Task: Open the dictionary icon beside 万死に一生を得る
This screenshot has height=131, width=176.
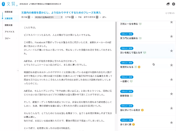Action: 140,24
